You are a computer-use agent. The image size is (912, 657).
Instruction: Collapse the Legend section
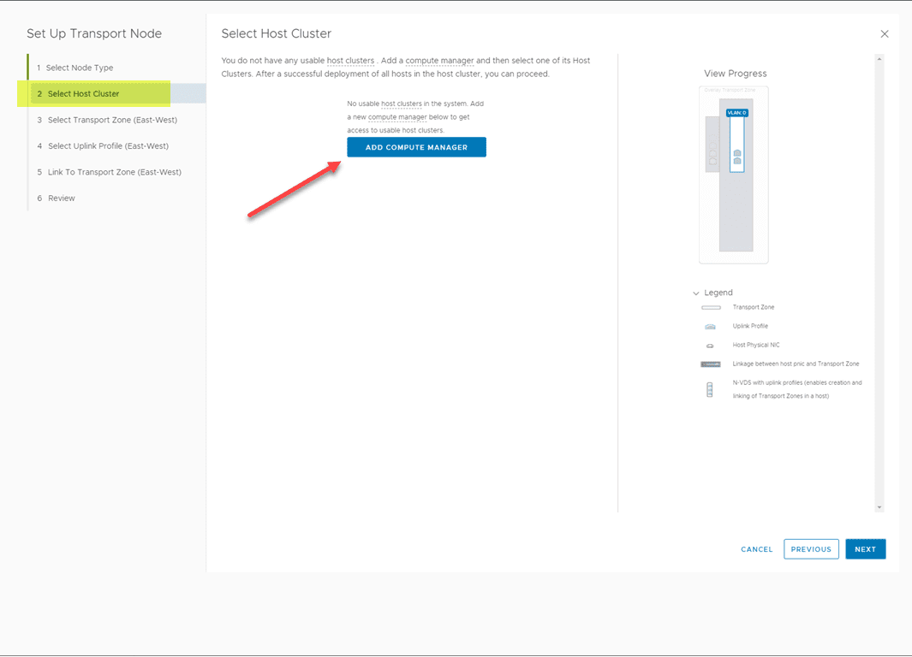[696, 293]
